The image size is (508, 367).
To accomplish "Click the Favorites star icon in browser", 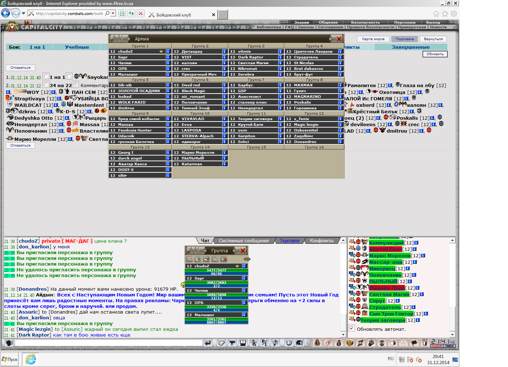I will [x=445, y=14].
